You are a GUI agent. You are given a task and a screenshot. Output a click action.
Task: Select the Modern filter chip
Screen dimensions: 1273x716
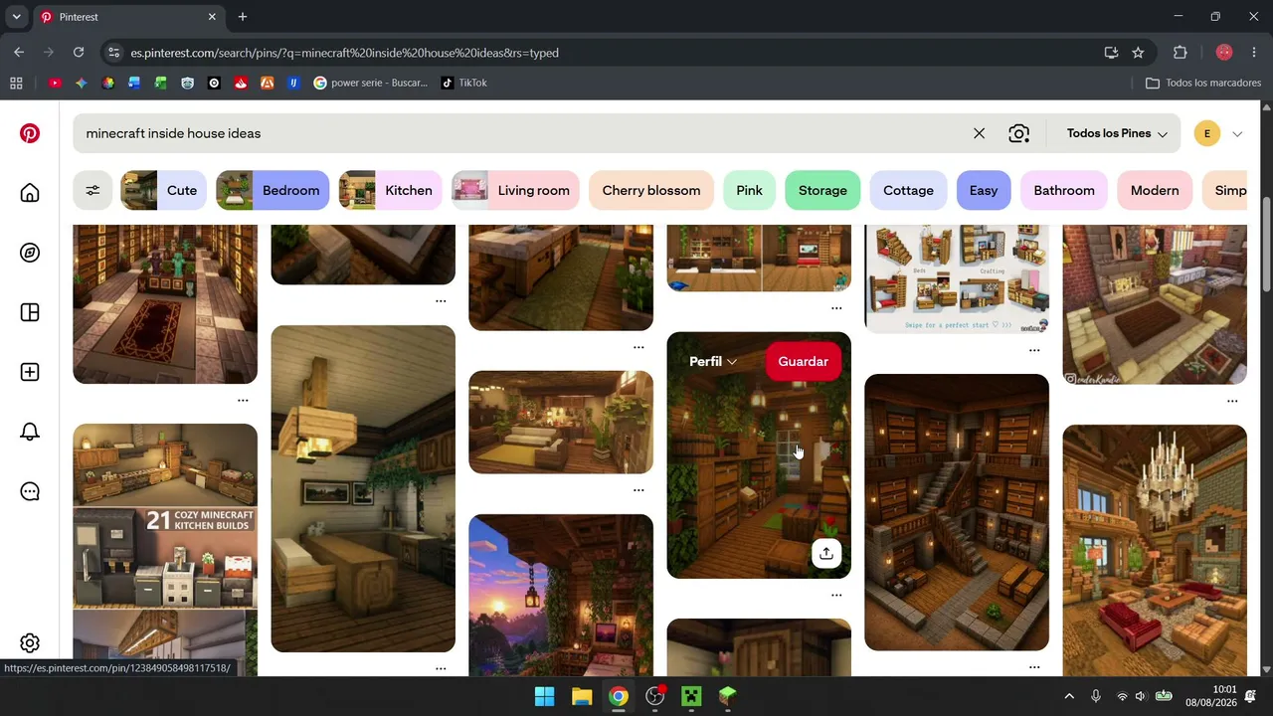[x=1155, y=190]
